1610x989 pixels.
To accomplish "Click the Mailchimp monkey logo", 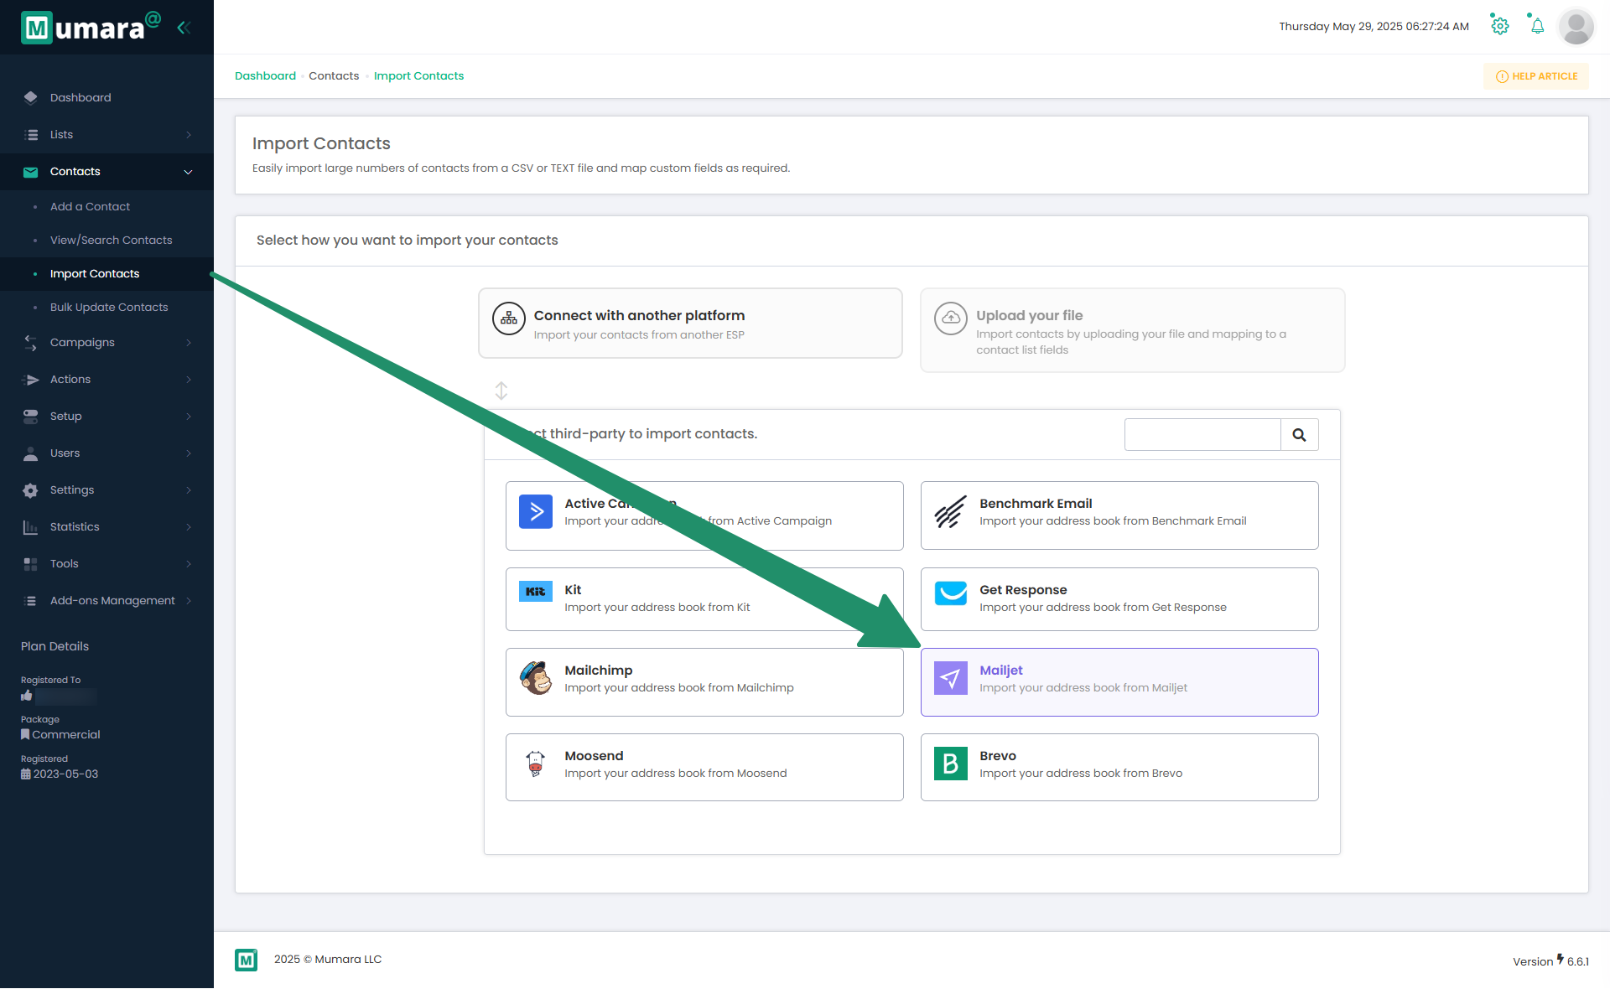I will pos(536,678).
